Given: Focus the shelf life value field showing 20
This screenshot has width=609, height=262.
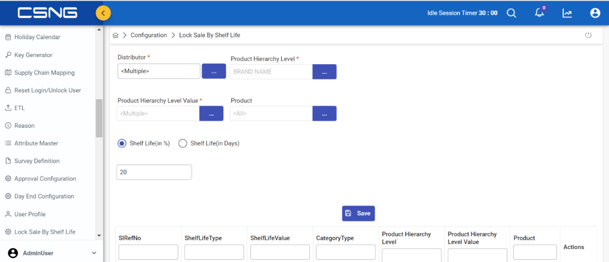Looking at the screenshot, I should point(154,172).
